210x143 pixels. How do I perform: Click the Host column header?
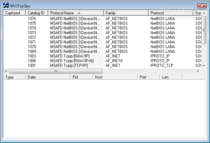115,77
